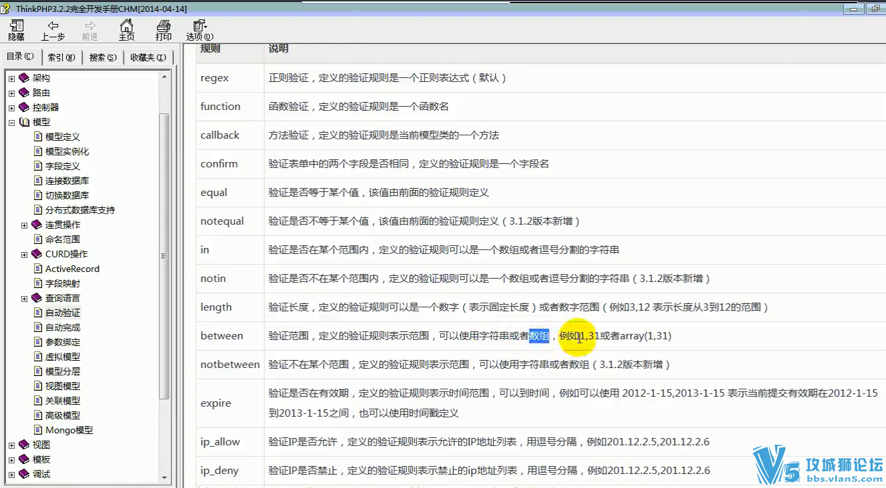Click the 前进 (Forward) toolbar icon

pos(90,30)
